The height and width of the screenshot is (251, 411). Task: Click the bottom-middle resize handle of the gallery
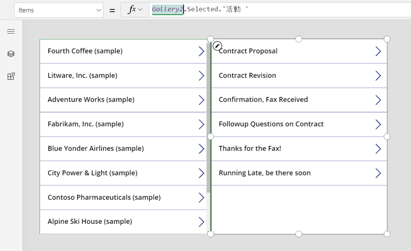pos(299,234)
